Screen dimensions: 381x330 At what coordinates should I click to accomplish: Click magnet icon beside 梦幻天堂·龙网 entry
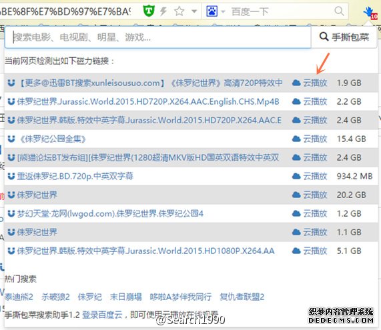11,213
